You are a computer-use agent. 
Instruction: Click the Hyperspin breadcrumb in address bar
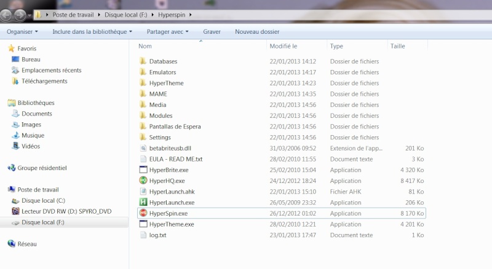pos(172,15)
